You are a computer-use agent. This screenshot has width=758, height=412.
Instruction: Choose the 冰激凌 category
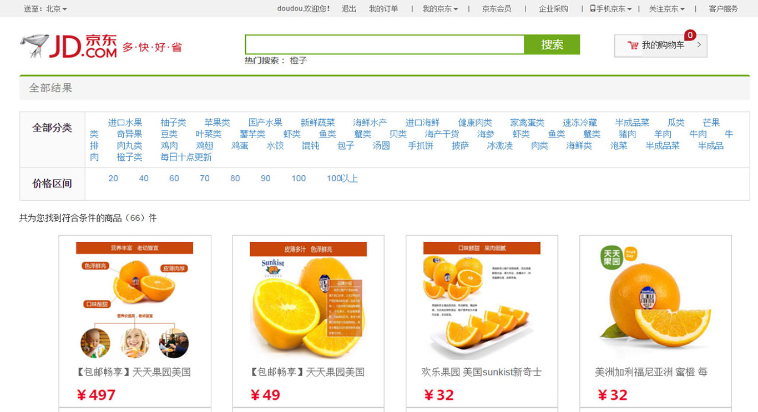pyautogui.click(x=500, y=146)
